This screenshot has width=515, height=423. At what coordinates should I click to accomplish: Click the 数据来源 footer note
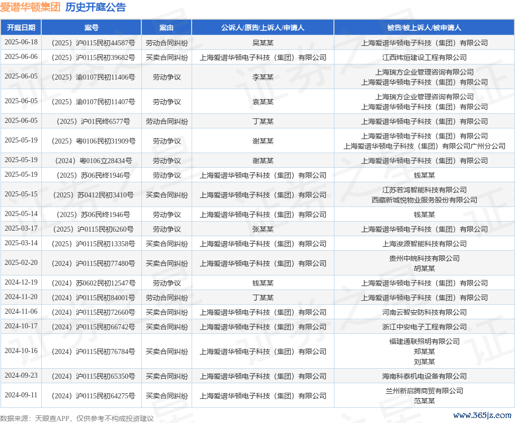[x=77, y=418]
